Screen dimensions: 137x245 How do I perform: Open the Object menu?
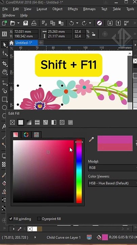(x=57, y=9)
